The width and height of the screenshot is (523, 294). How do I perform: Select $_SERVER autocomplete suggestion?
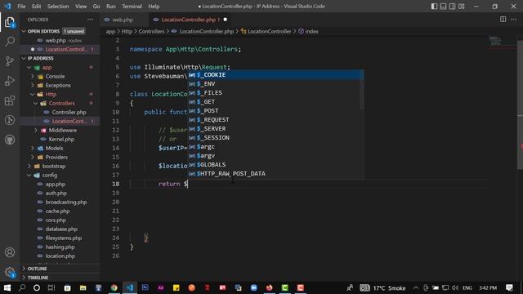(275, 129)
